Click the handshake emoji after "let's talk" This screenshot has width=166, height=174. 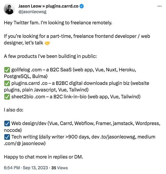click(48, 43)
